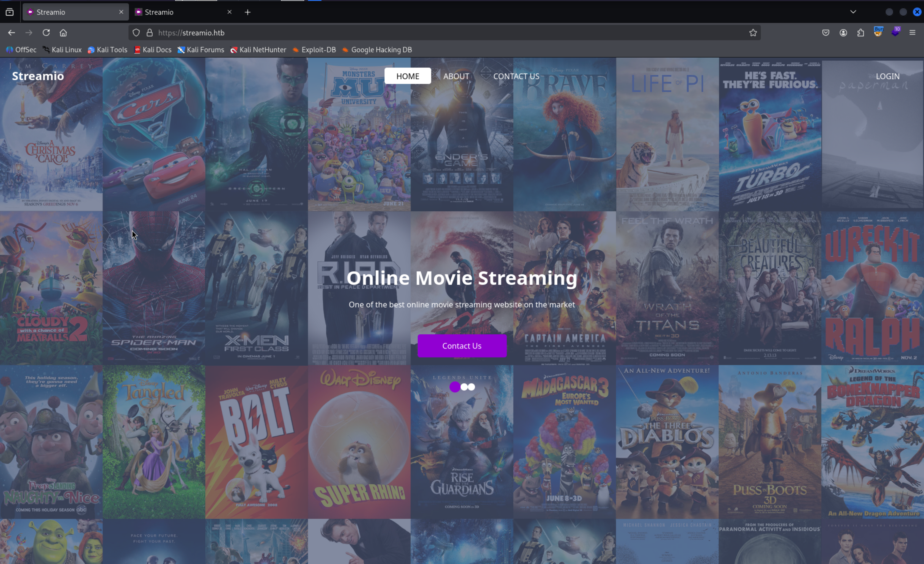Image resolution: width=924 pixels, height=564 pixels.
Task: Open the Firefox account icon
Action: [843, 33]
